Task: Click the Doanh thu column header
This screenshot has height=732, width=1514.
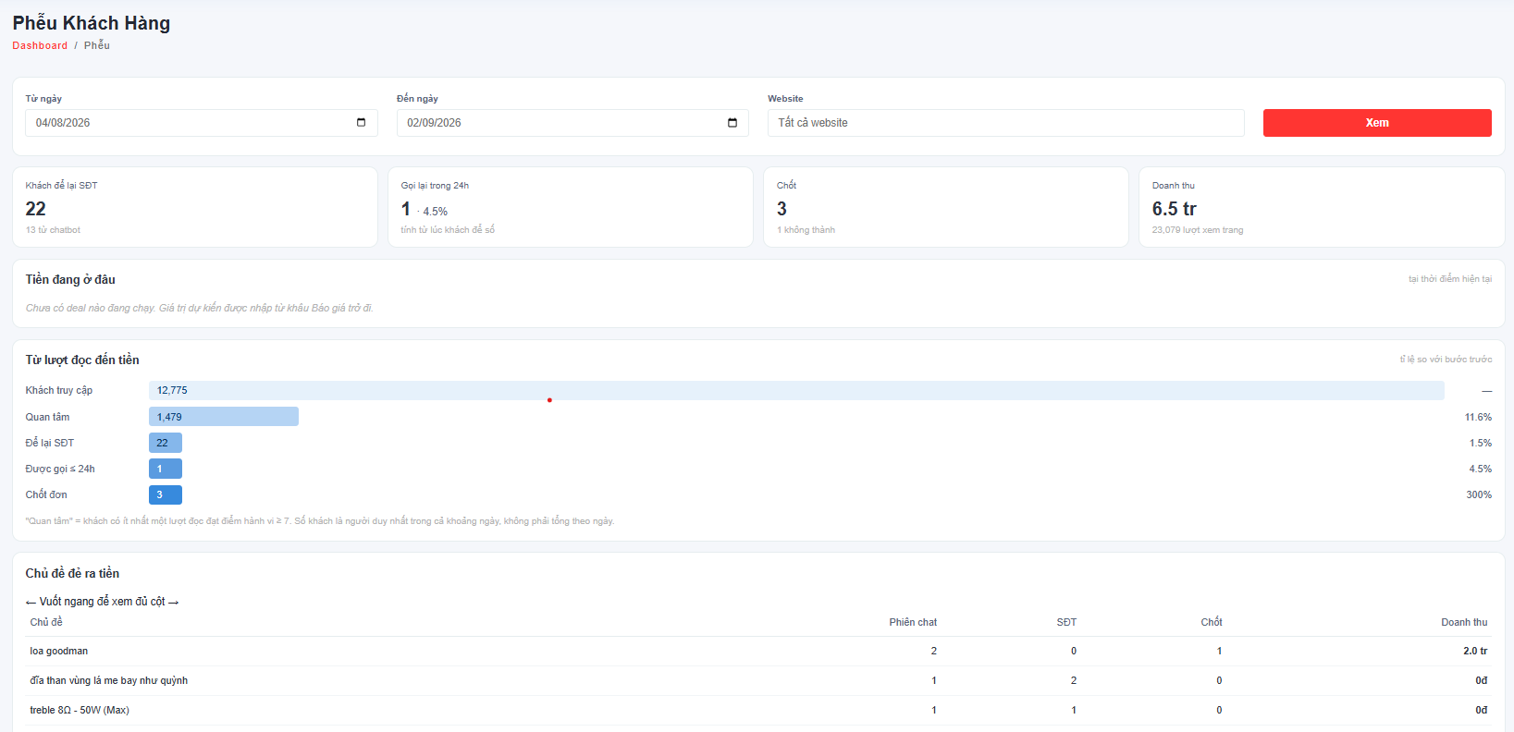Action: coord(1464,622)
